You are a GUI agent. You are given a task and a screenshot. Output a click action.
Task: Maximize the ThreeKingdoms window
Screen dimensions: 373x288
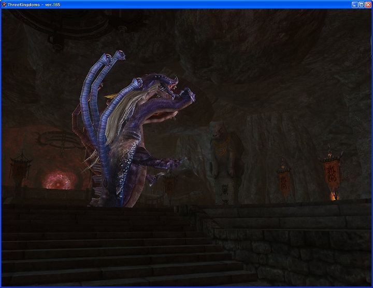362,5
